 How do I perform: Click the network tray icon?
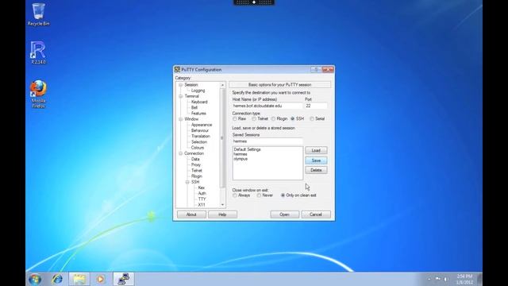(x=438, y=279)
